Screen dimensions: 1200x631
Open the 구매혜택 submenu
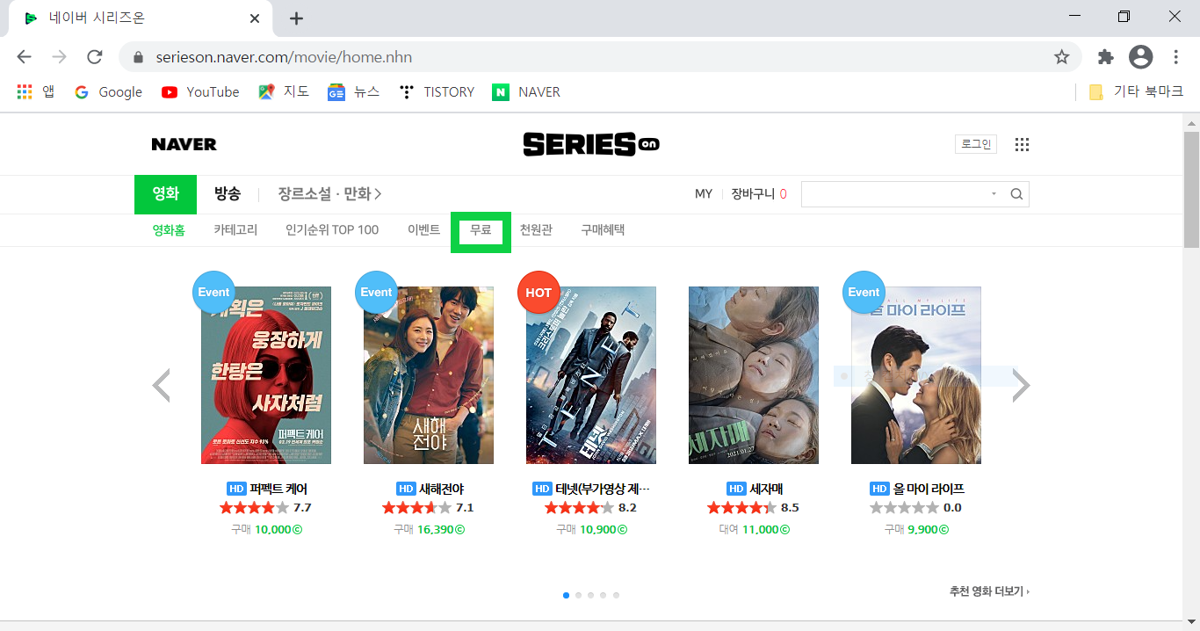pos(603,230)
